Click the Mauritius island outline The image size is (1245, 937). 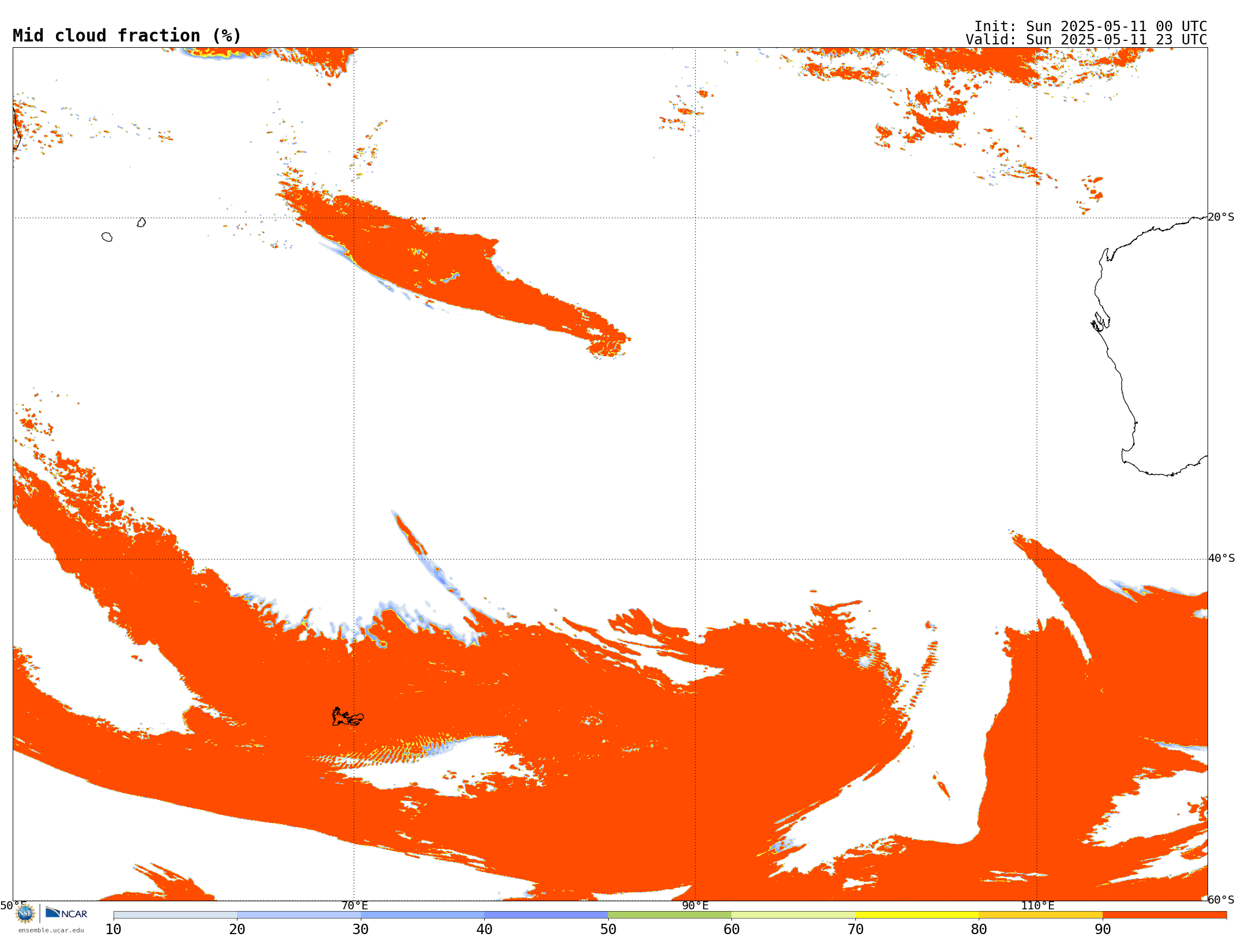click(x=141, y=222)
